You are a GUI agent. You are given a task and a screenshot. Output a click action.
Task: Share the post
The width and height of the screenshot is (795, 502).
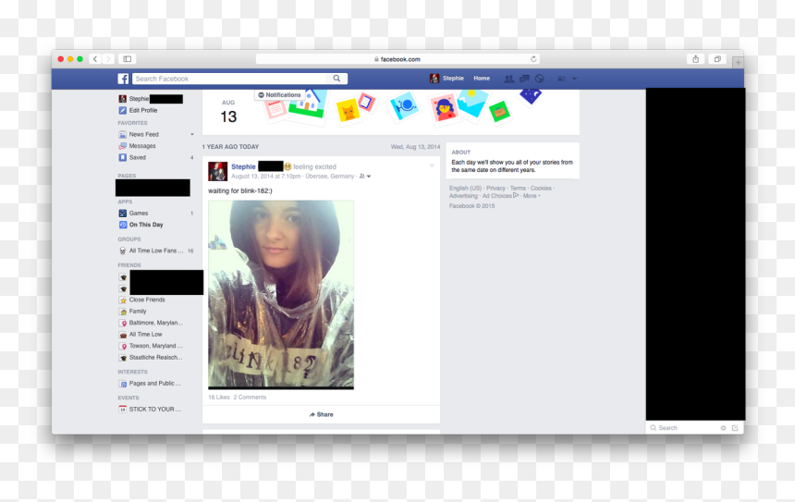coord(322,415)
